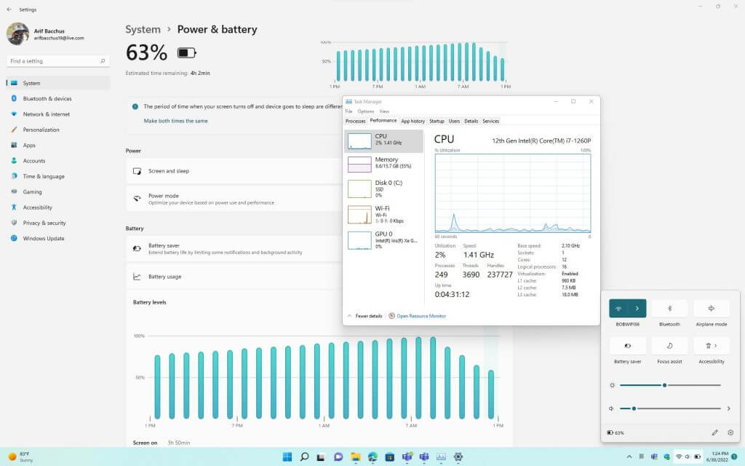Open Time & language settings
This screenshot has height=466, width=745.
[x=58, y=176]
